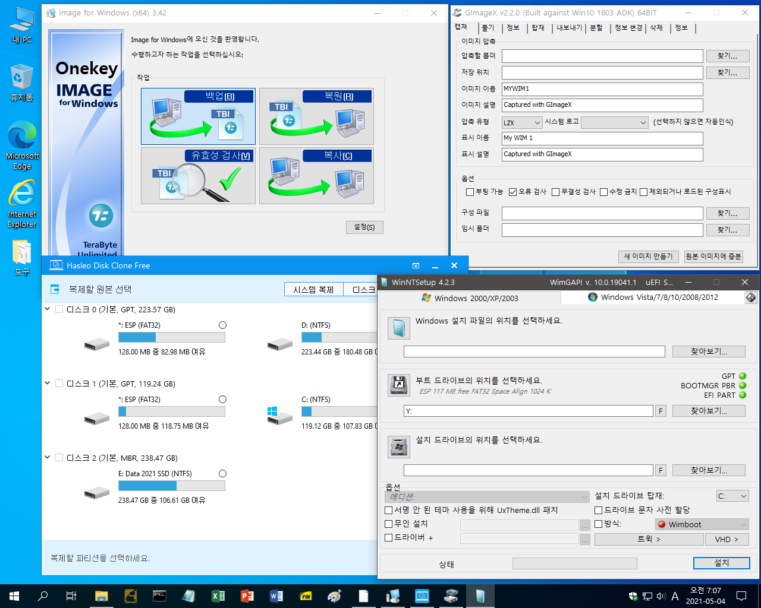
Task: Click 설정(S) button in Image for Windows
Action: click(364, 227)
